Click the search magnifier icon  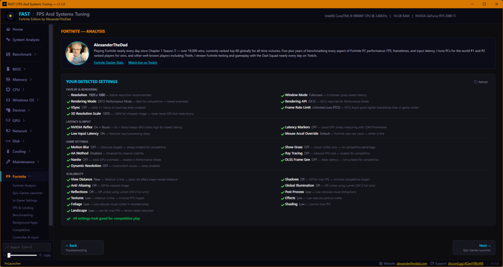click(x=8, y=247)
